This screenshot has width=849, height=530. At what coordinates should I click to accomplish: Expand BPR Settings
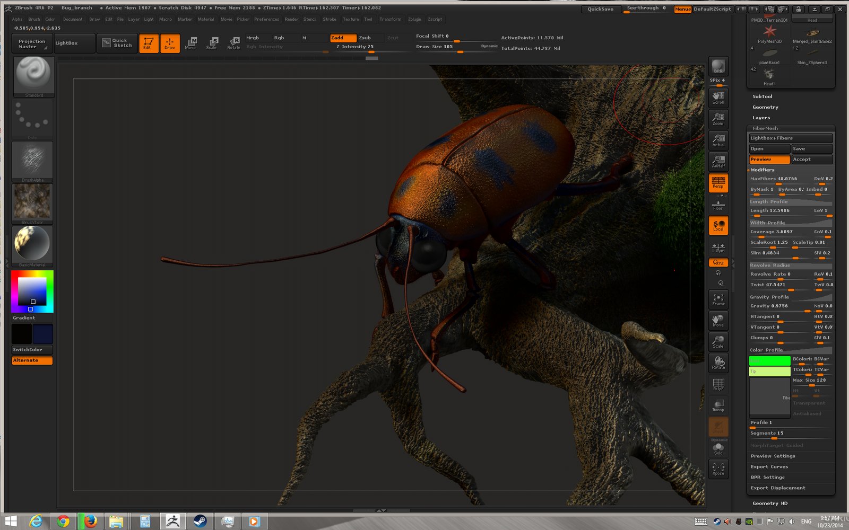pyautogui.click(x=767, y=478)
